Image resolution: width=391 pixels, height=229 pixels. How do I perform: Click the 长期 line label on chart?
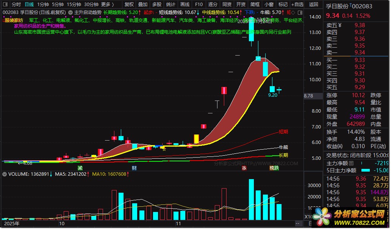pos(283,155)
